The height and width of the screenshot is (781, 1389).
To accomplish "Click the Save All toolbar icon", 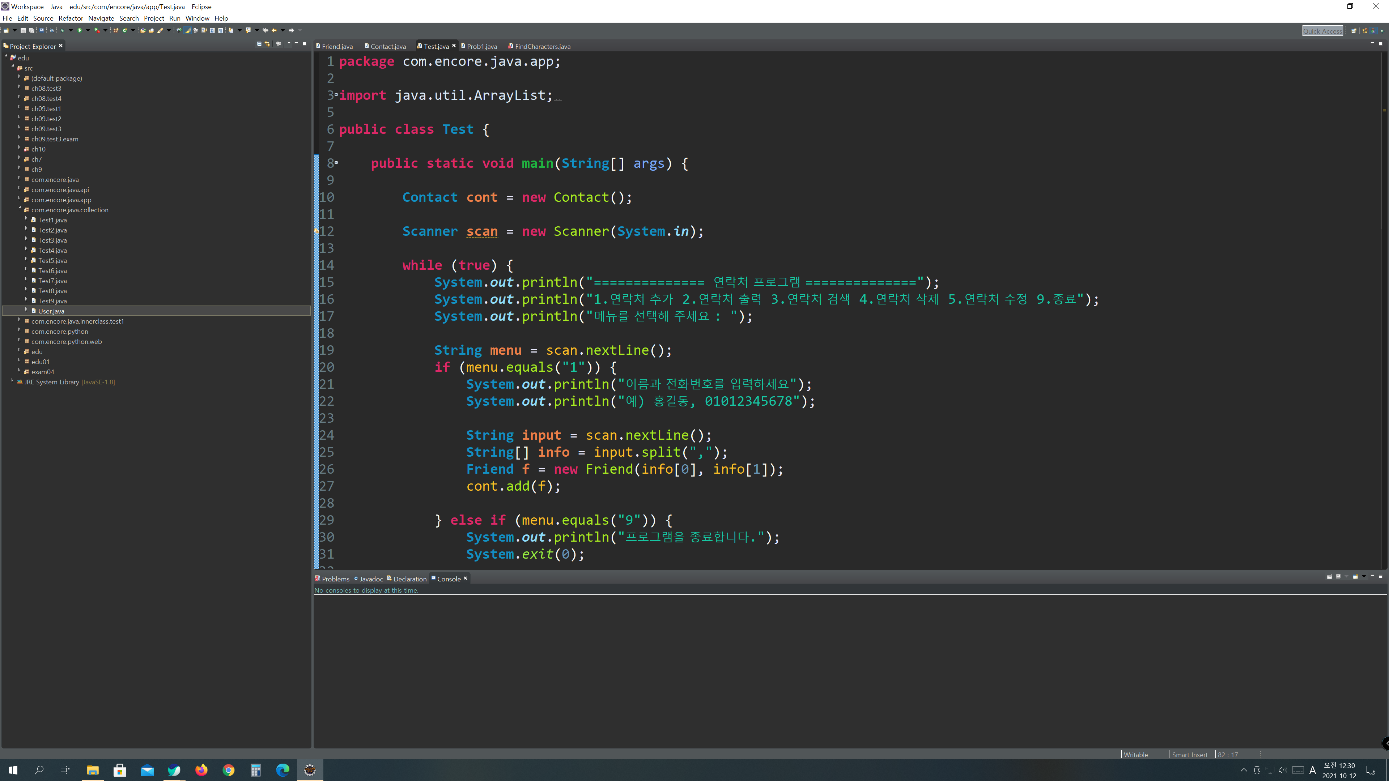I will point(31,30).
